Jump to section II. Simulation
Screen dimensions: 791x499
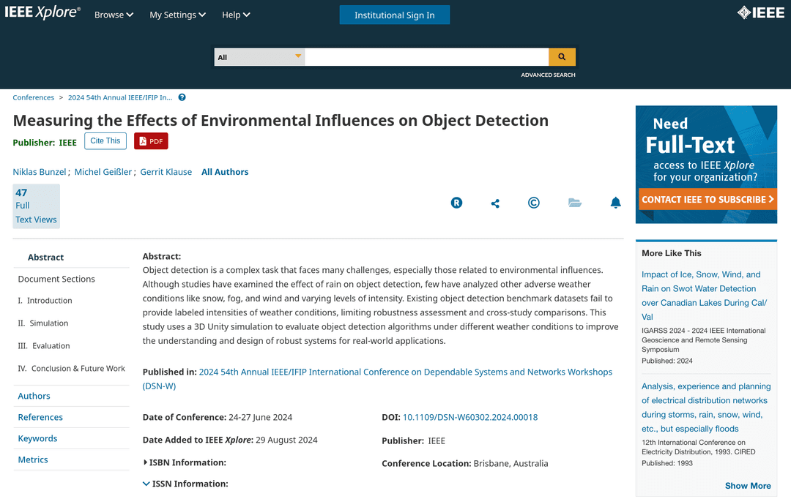pos(43,323)
